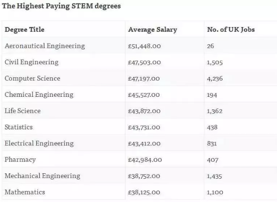277x202 pixels.
Task: Select the £42,984.00 salary cell
Action: (145, 160)
